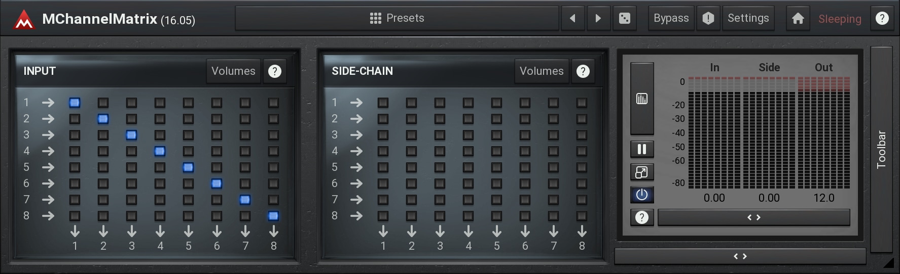Click the help question mark beside Sleeping
Viewport: 900px width, 274px height.
(882, 19)
